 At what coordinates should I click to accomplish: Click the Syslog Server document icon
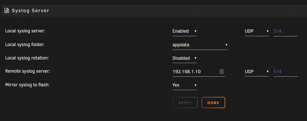tap(7, 10)
